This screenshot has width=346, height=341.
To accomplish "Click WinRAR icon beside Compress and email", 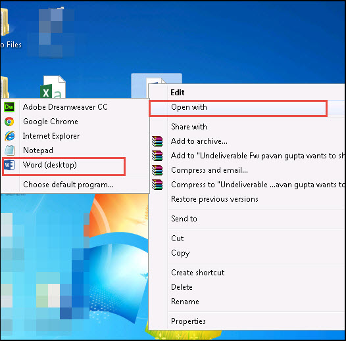I will coord(157,170).
